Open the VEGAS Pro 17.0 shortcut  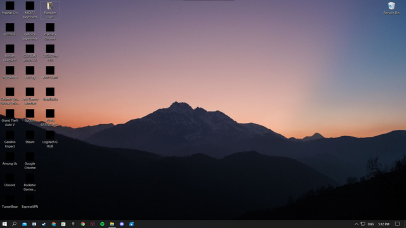pos(50,53)
